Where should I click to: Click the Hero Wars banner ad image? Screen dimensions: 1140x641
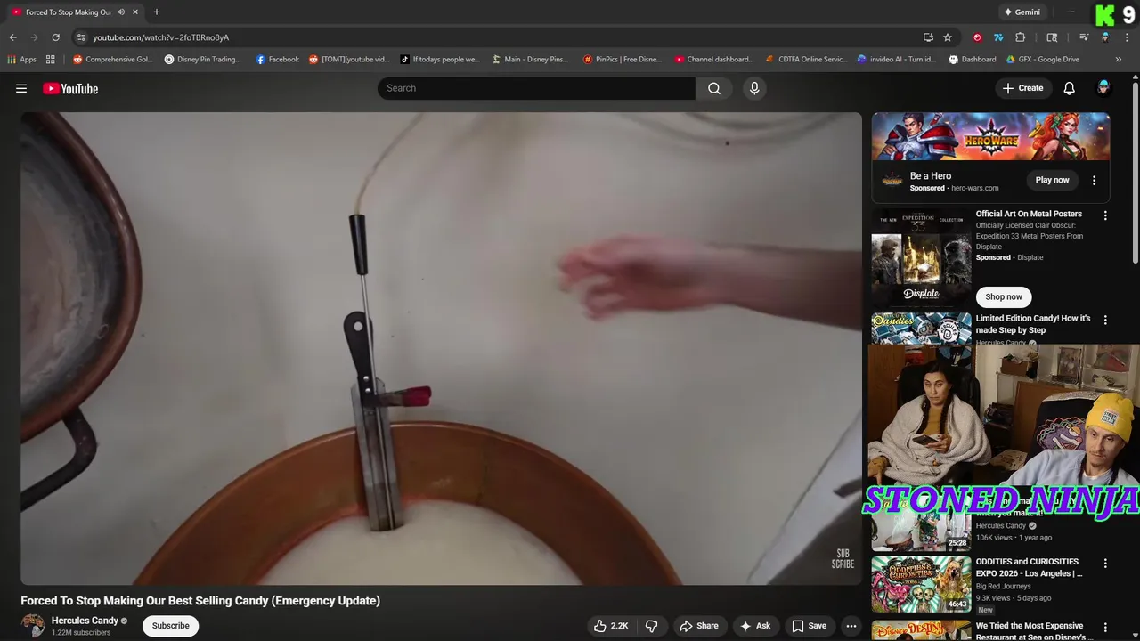coord(990,136)
